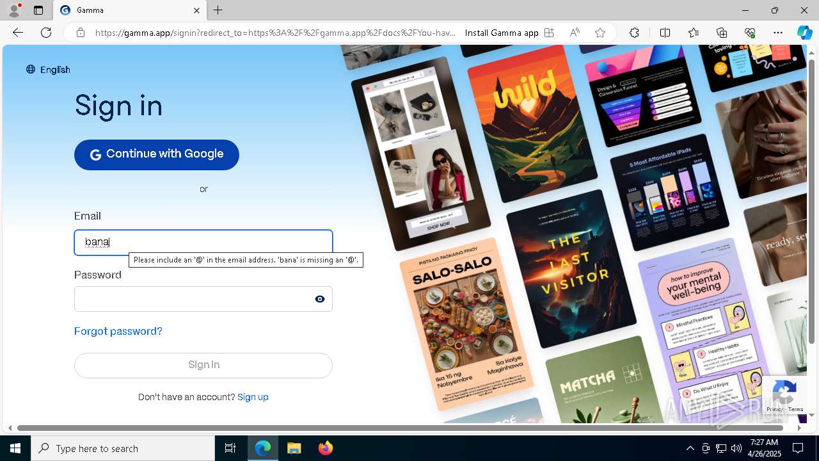Open the Forgot password link

tap(118, 331)
